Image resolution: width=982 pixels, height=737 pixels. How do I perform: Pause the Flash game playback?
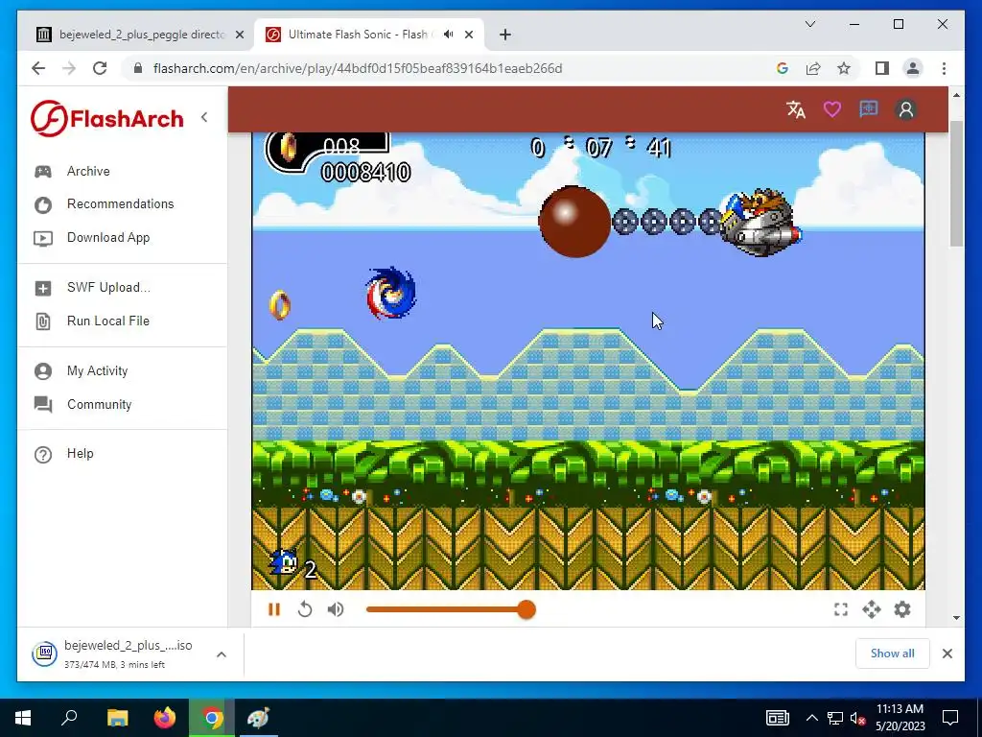273,609
